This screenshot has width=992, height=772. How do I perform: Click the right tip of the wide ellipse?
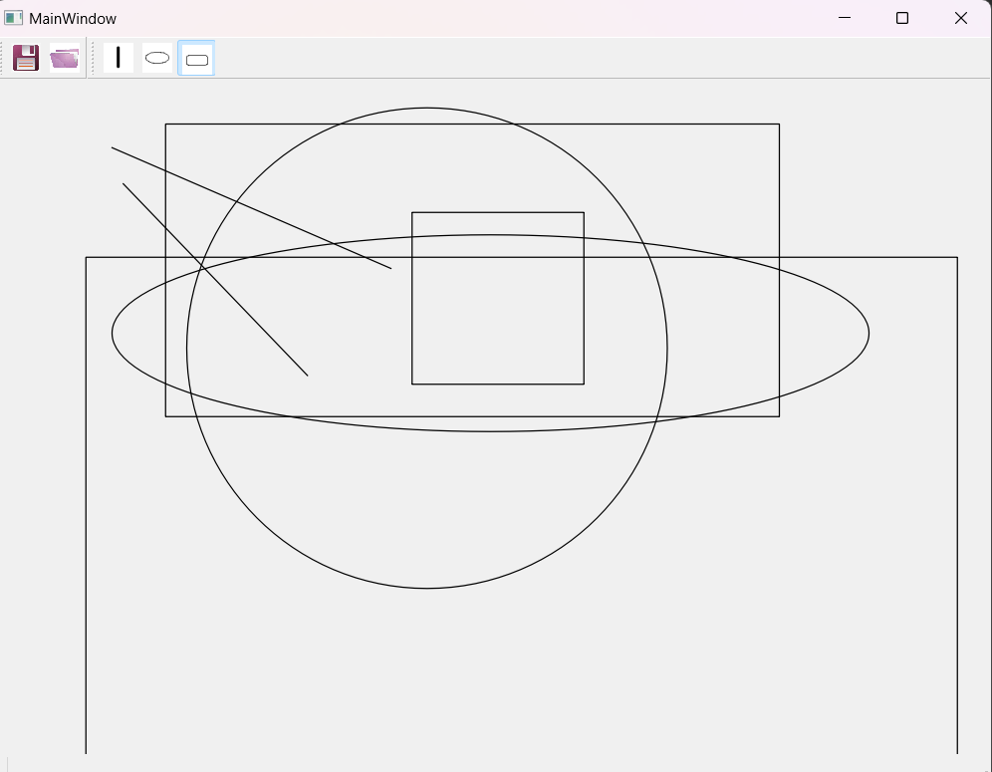point(868,333)
